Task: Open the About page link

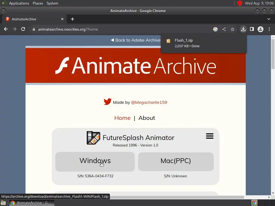Action: tap(147, 118)
